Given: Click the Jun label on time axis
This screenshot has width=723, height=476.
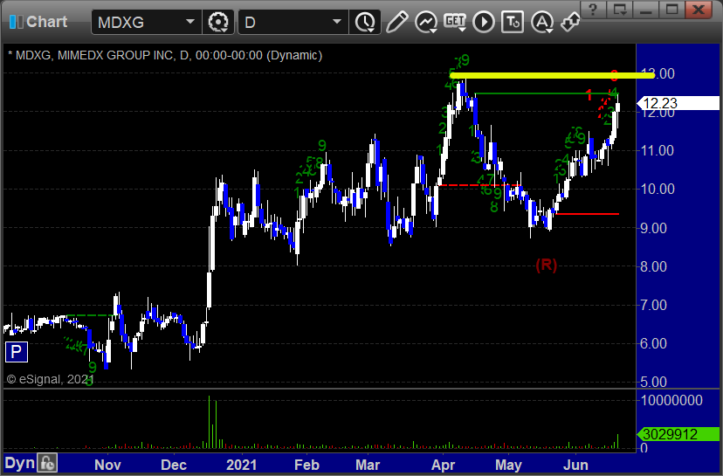Looking at the screenshot, I should coord(576,465).
